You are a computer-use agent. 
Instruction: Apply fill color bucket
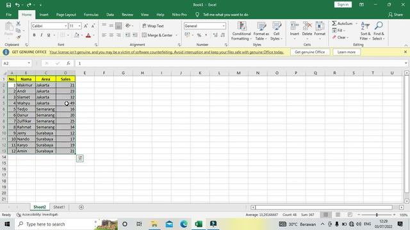(x=77, y=35)
